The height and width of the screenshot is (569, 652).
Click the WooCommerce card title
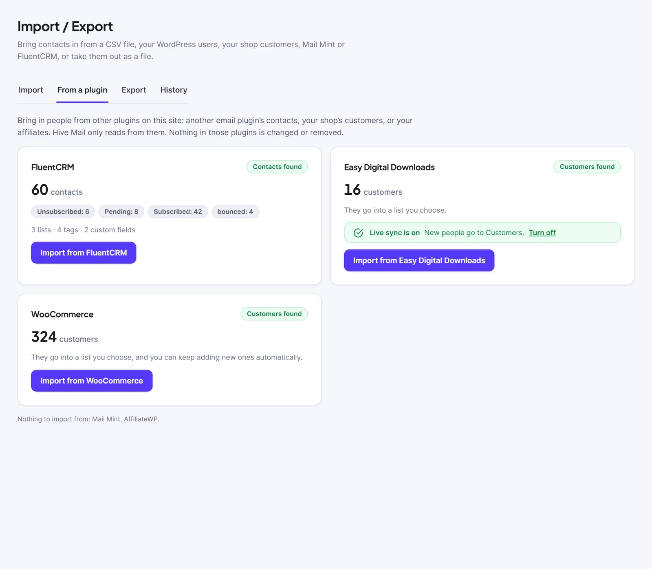[x=62, y=314]
